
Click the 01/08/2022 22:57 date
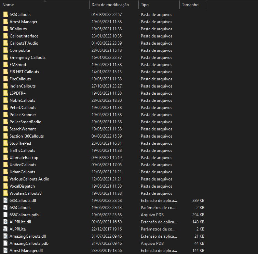107,14
